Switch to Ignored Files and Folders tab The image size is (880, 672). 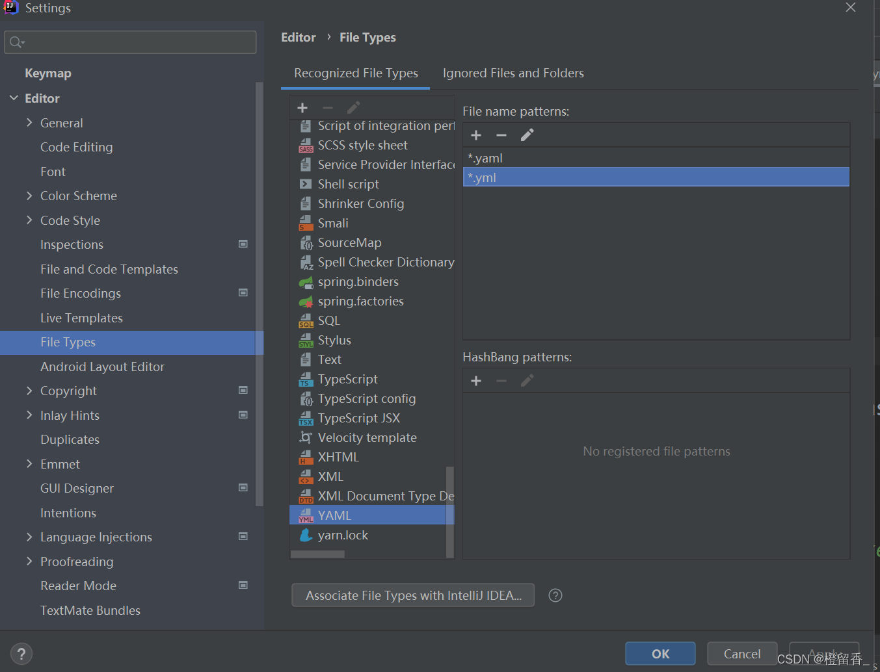513,73
